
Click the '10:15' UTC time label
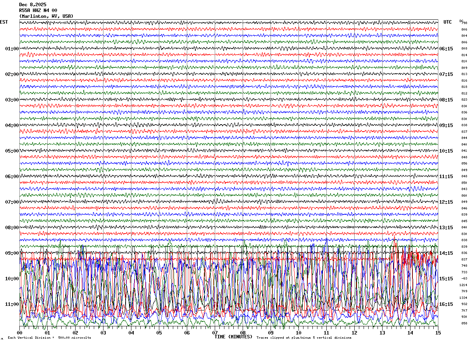click(446, 151)
